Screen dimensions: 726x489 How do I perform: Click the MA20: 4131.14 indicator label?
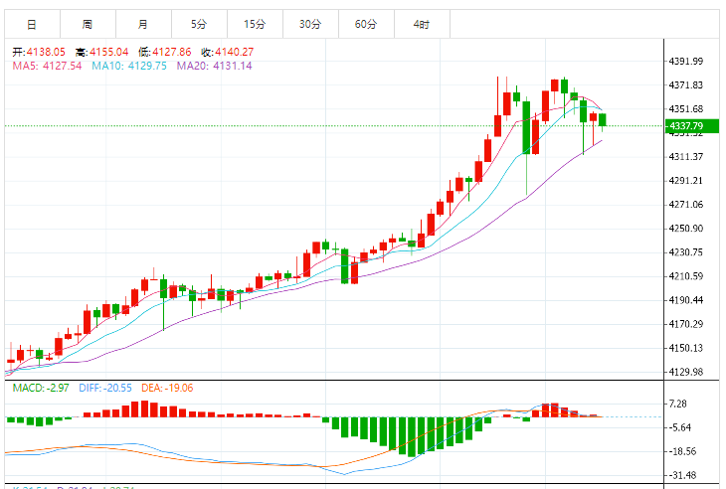coord(214,66)
